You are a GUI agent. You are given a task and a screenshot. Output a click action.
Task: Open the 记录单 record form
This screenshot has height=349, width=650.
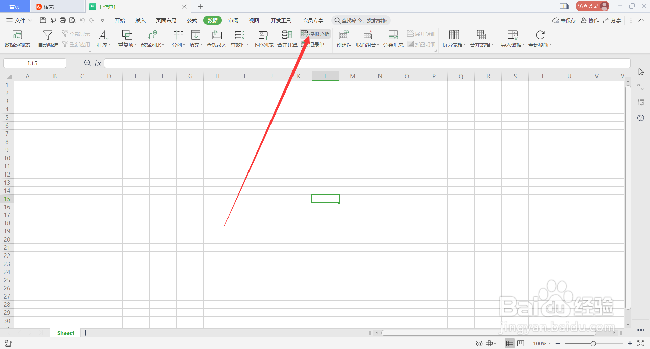(313, 44)
